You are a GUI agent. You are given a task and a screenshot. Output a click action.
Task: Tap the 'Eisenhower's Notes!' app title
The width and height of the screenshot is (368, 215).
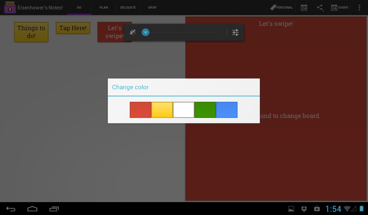[40, 8]
